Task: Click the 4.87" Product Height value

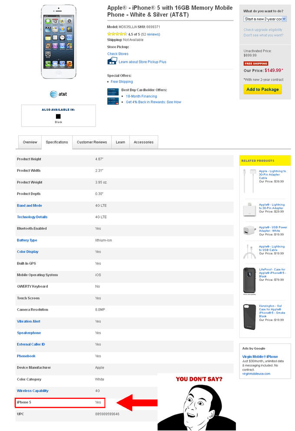Action: 99,159
